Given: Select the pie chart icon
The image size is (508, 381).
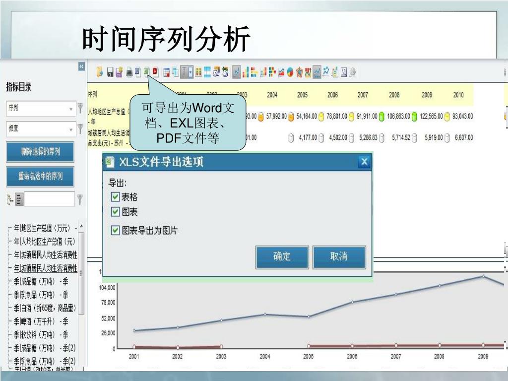Looking at the screenshot, I should (x=290, y=72).
